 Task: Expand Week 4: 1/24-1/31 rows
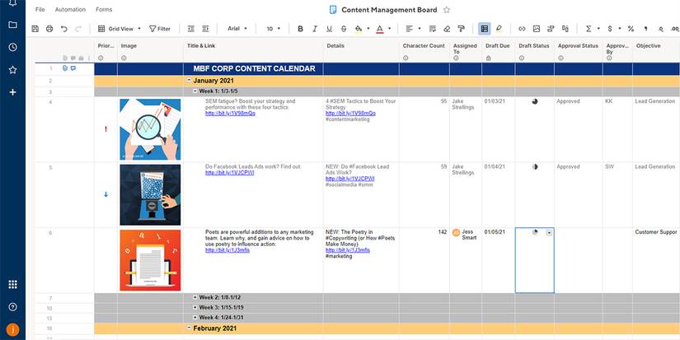coord(195,318)
